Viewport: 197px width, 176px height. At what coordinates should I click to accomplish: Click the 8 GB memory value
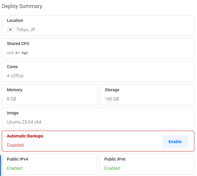(12, 99)
